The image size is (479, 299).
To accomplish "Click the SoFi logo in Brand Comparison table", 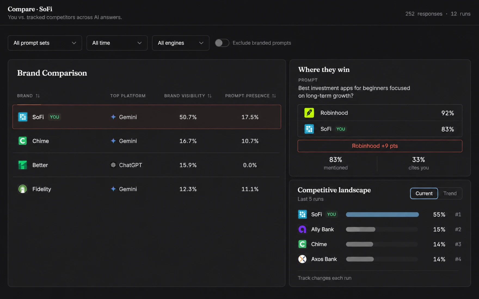I will pos(23,117).
